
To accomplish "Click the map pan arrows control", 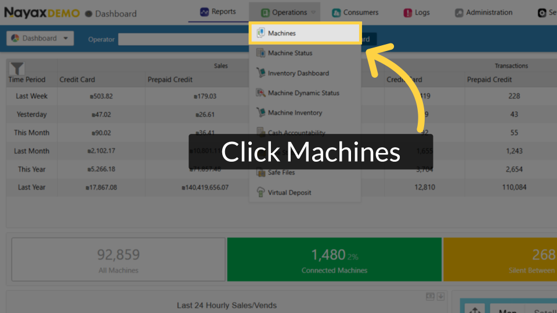I will coord(475,309).
